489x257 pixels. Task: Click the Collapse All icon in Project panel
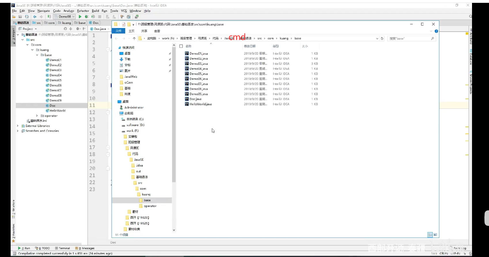(71, 29)
